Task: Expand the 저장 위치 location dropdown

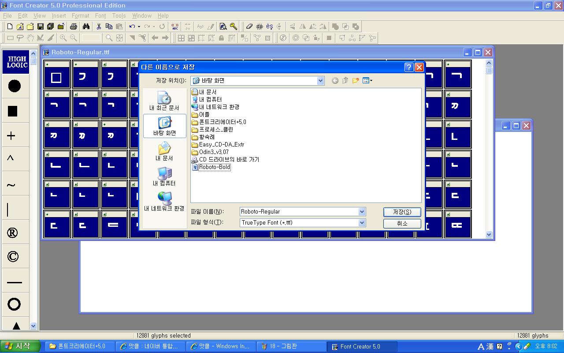Action: [x=320, y=80]
